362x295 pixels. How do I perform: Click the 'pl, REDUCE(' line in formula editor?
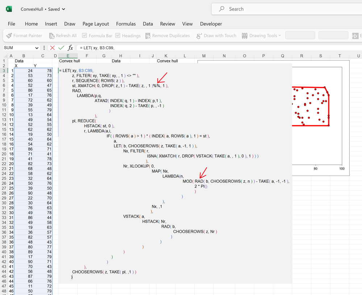click(x=84, y=121)
